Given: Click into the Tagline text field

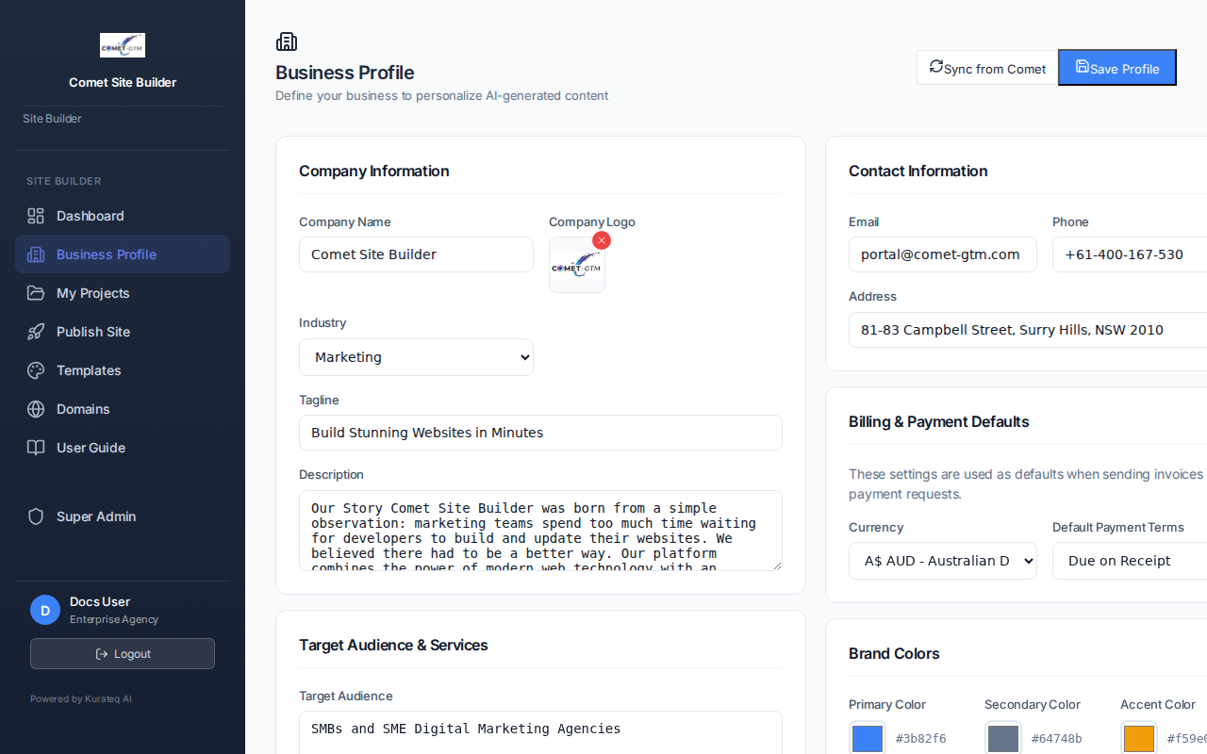Looking at the screenshot, I should pyautogui.click(x=540, y=433).
